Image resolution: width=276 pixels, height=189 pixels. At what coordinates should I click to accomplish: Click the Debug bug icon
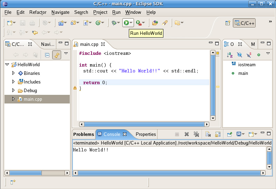[x=114, y=23]
